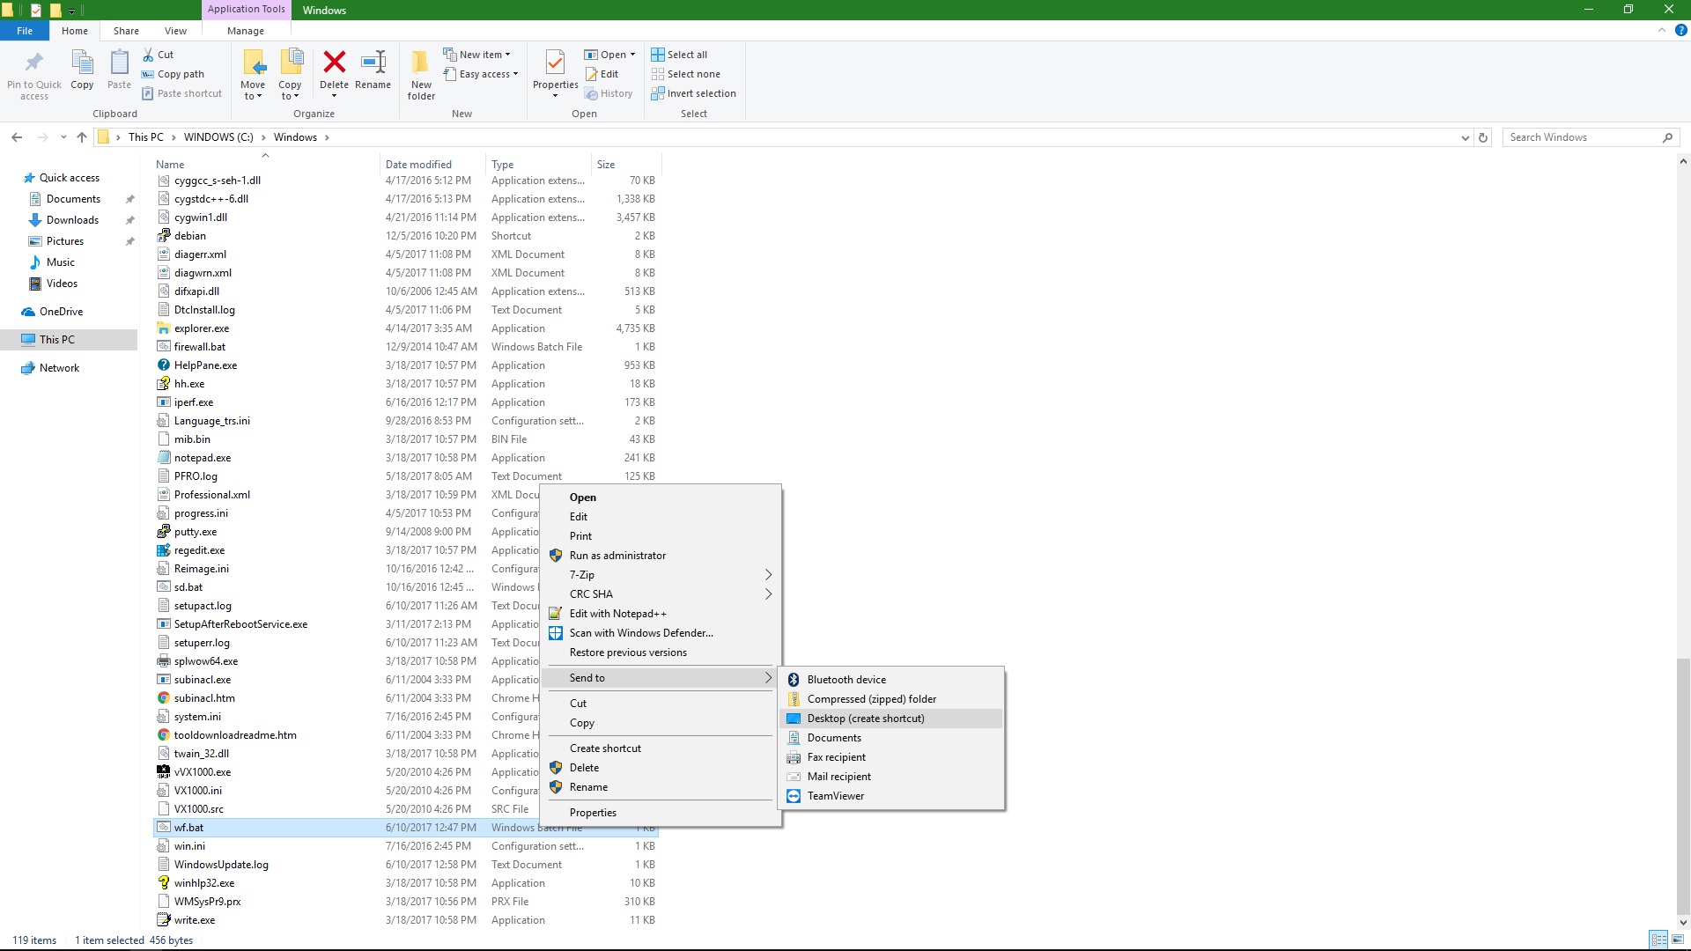Switch to the Manage tab

point(246,31)
